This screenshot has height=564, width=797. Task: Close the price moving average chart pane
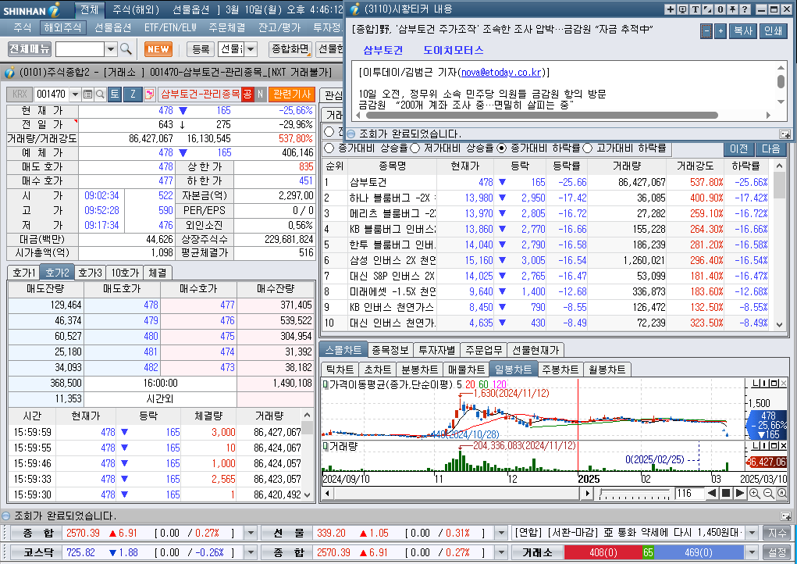coord(784,383)
